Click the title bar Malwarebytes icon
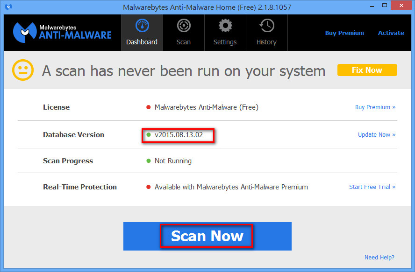415x272 pixels. coord(8,7)
